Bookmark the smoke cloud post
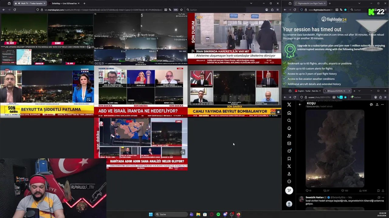This screenshot has height=218, width=389. click(378, 191)
